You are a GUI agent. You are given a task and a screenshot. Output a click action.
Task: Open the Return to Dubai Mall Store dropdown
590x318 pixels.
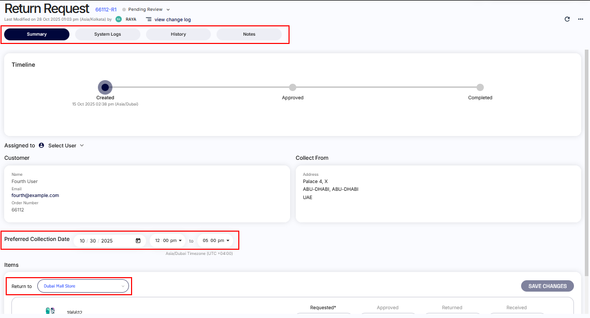[83, 286]
